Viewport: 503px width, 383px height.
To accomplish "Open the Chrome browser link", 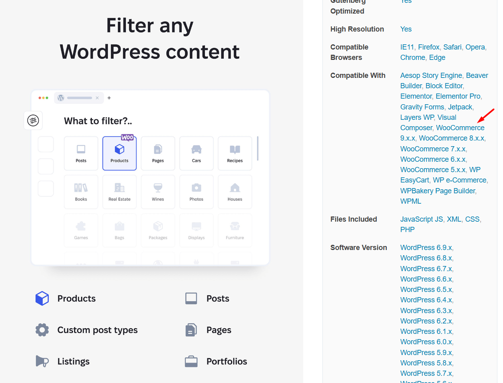I will [x=413, y=58].
